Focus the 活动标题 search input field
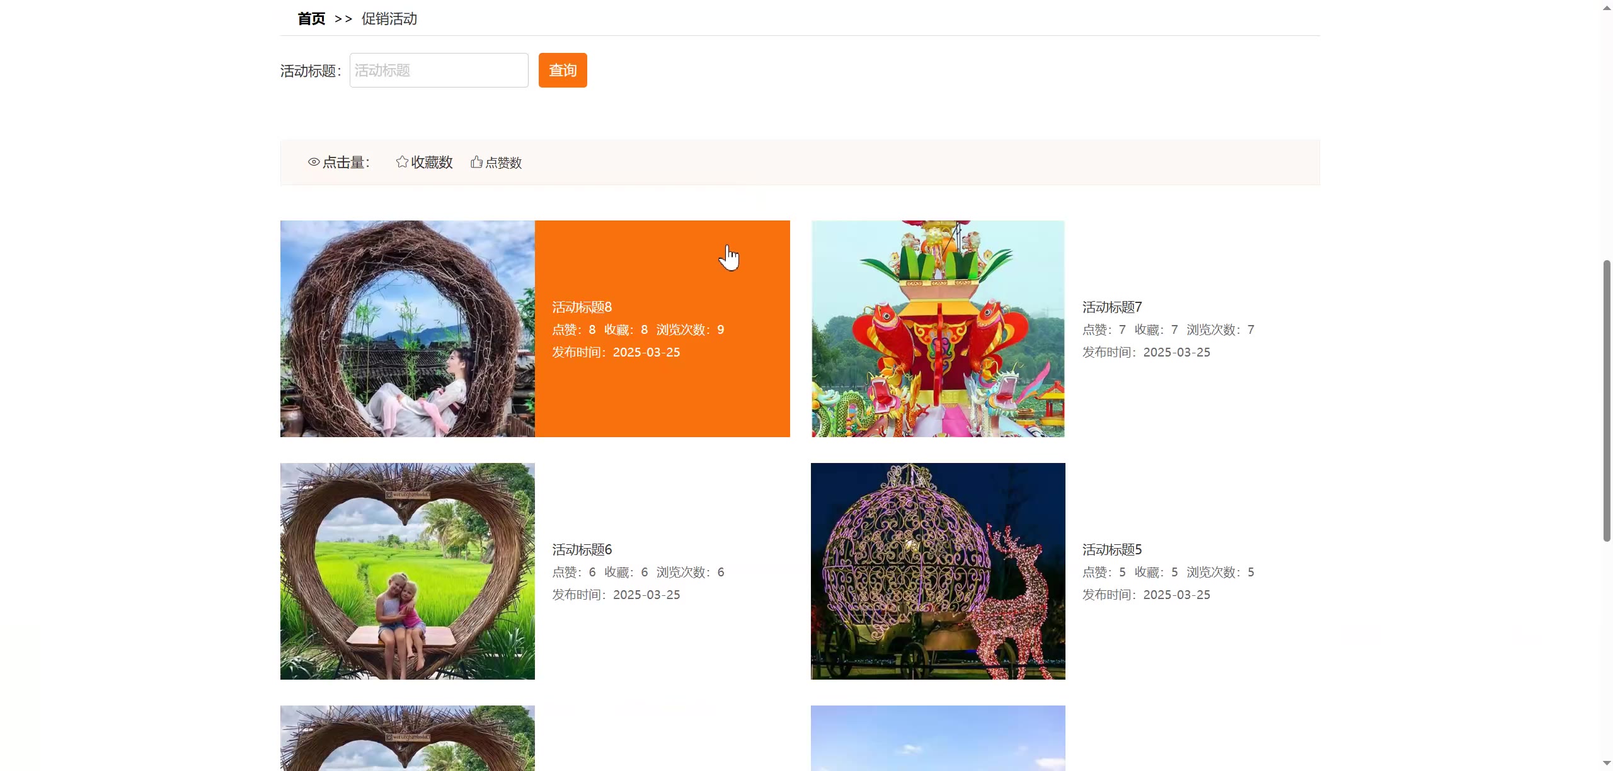Viewport: 1613px width, 771px height. pyautogui.click(x=439, y=71)
